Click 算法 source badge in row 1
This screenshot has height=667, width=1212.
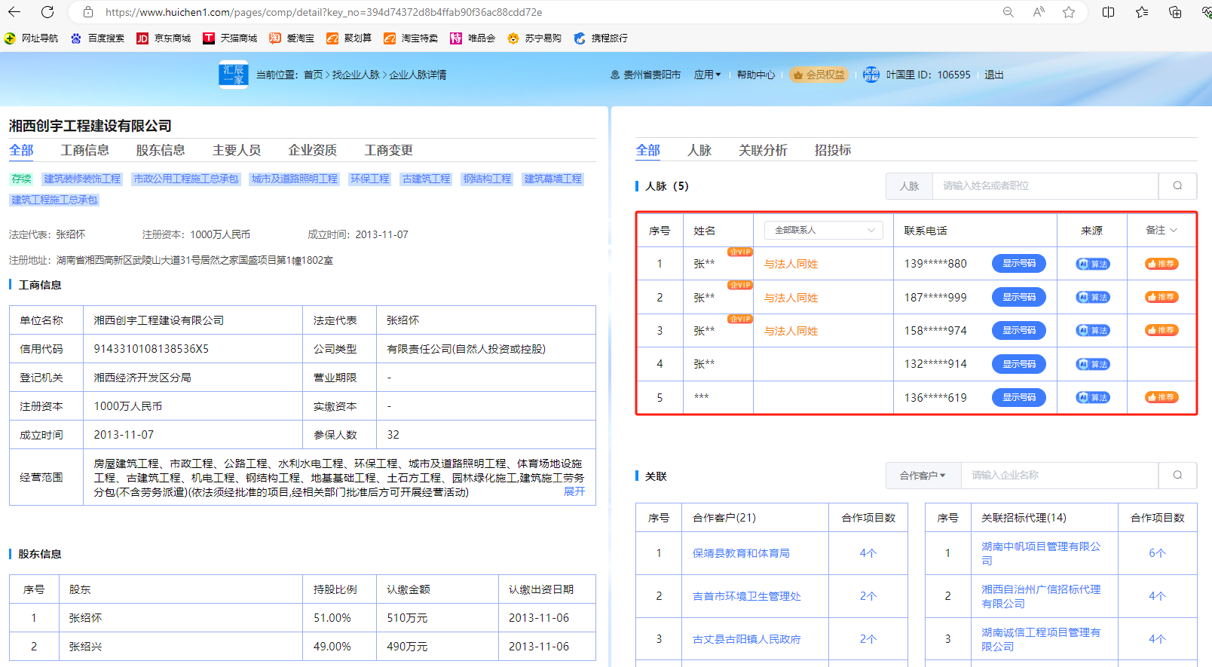click(x=1092, y=264)
